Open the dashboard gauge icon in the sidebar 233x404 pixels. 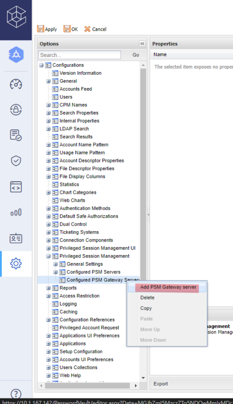click(16, 84)
